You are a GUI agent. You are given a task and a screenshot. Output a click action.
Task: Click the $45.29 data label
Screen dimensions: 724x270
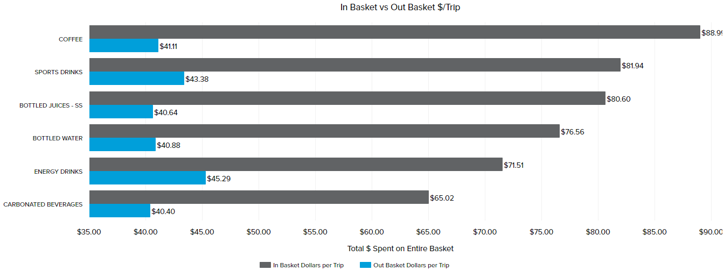tap(219, 179)
